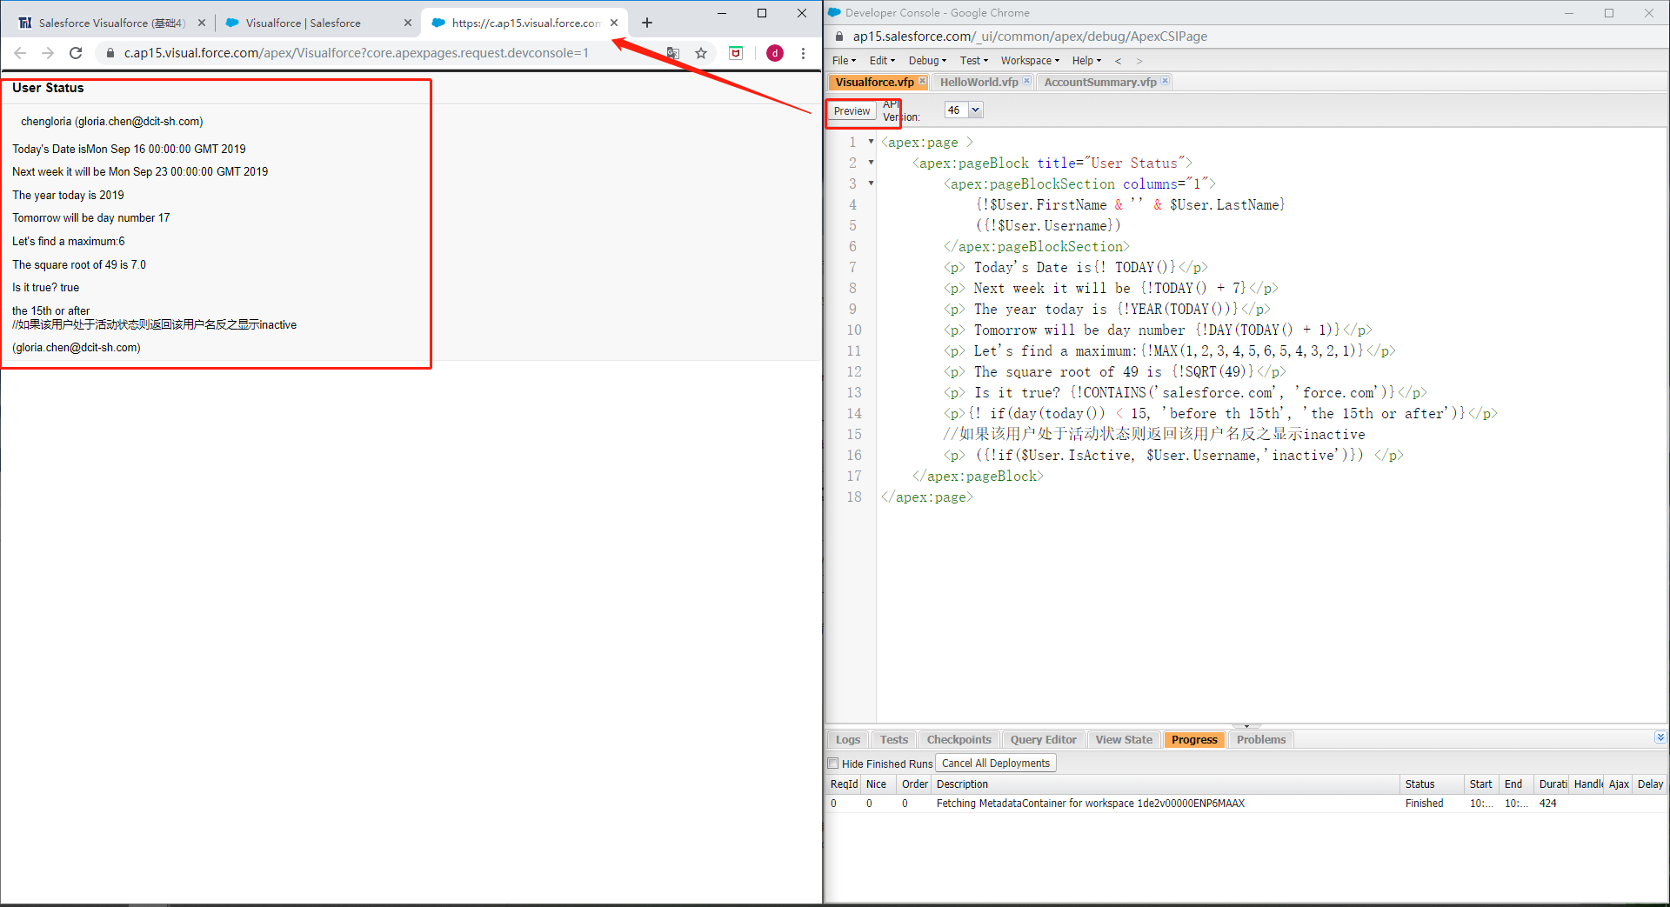Open the Debug menu
Viewport: 1670px width, 907px height.
pyautogui.click(x=925, y=60)
